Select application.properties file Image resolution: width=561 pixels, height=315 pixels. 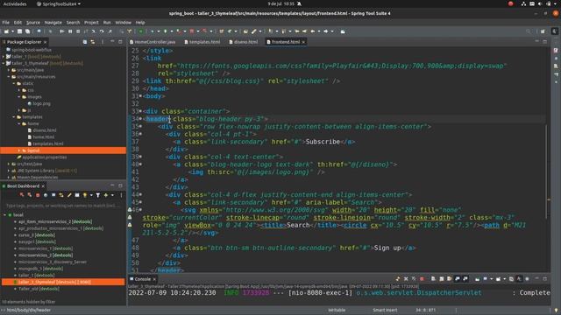[x=44, y=157]
